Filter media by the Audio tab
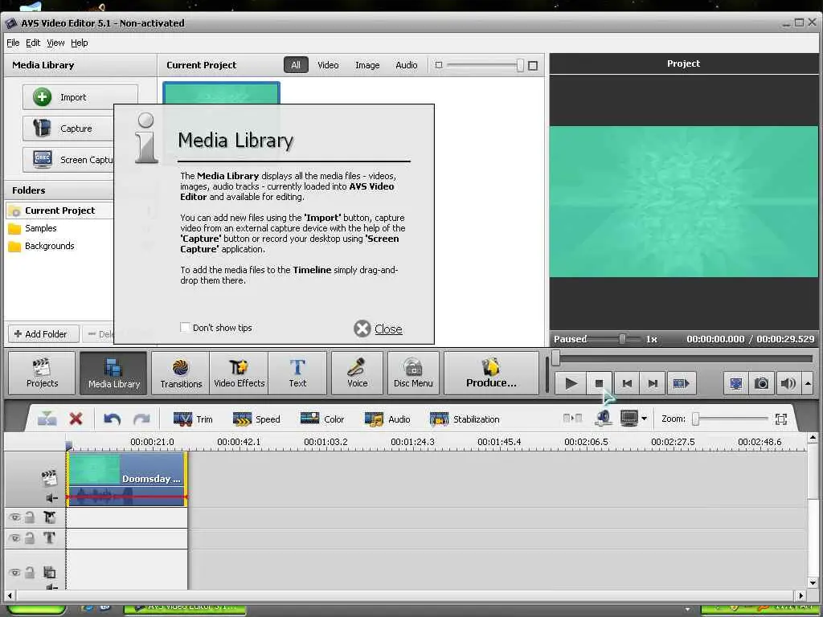 tap(406, 65)
